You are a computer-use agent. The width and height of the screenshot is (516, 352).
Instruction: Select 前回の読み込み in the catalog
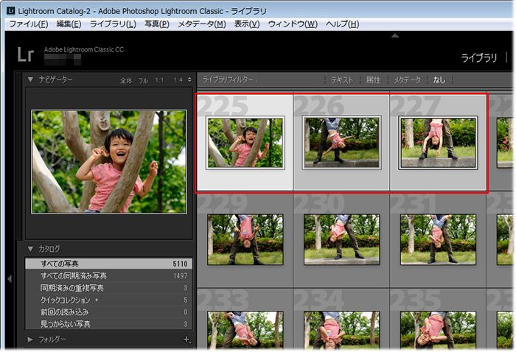(108, 312)
